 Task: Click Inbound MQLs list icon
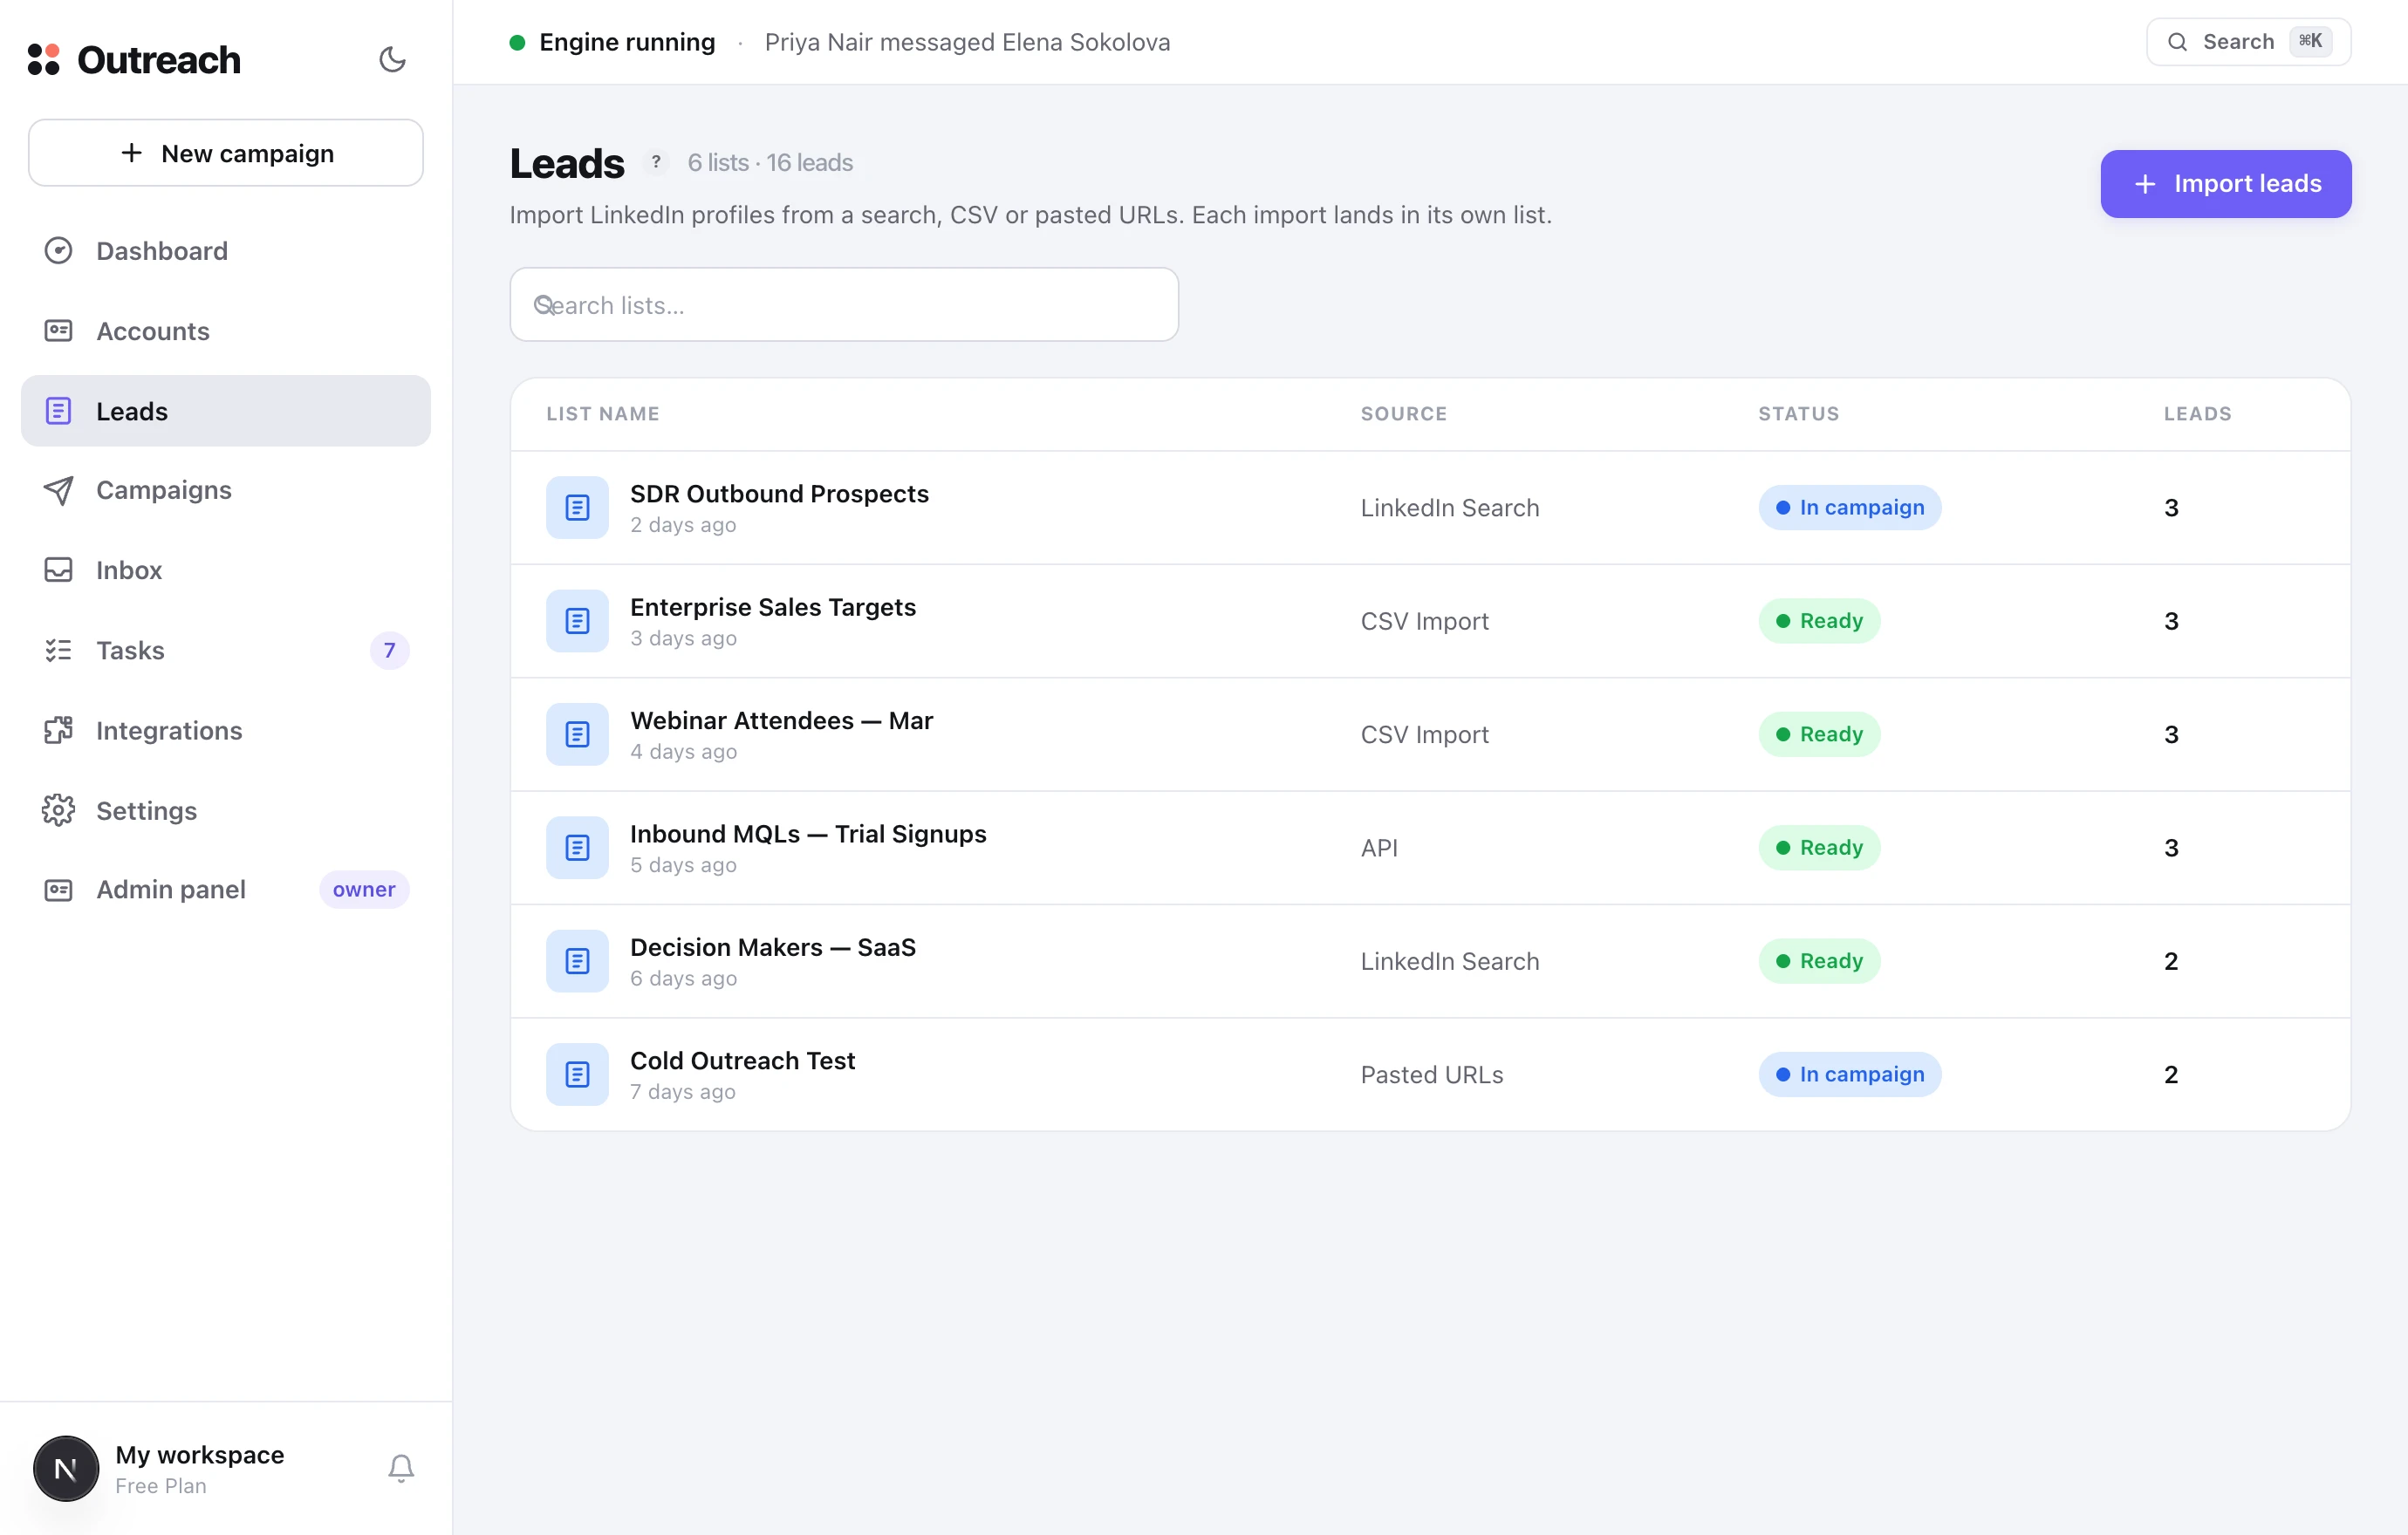(x=577, y=848)
